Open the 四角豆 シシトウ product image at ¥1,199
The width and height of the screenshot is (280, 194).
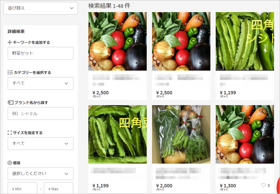[245, 41]
